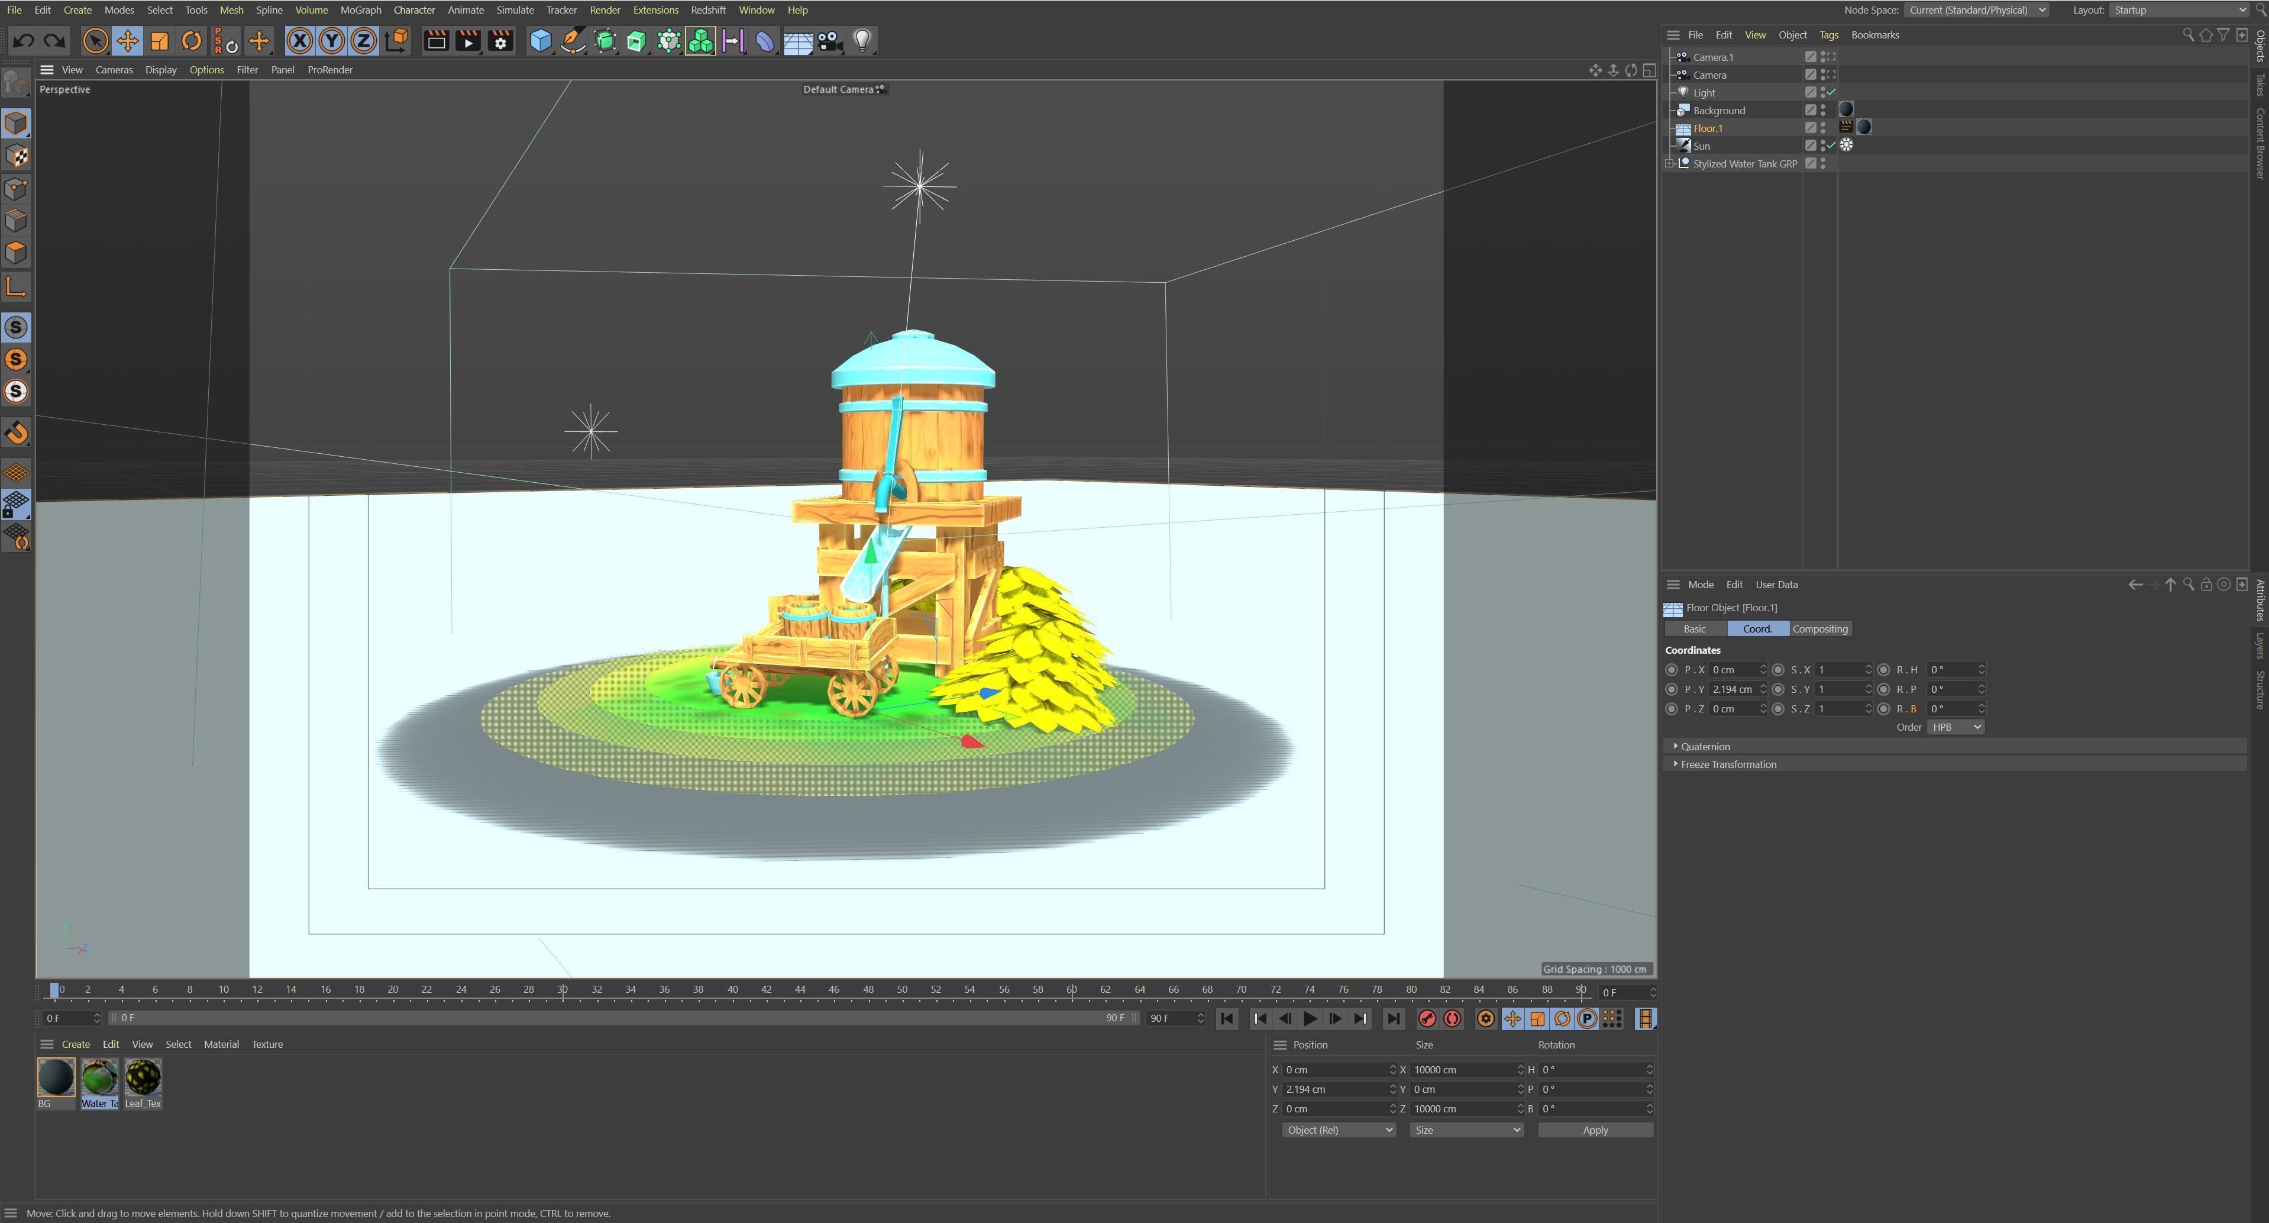Click the Floor.1 material tag swatch
Screen dimensions: 2269x1223
pos(1864,128)
